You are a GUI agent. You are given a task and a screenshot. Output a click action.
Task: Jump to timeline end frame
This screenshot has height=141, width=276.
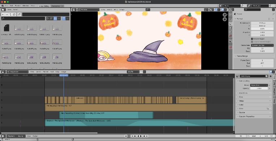pos(147,136)
